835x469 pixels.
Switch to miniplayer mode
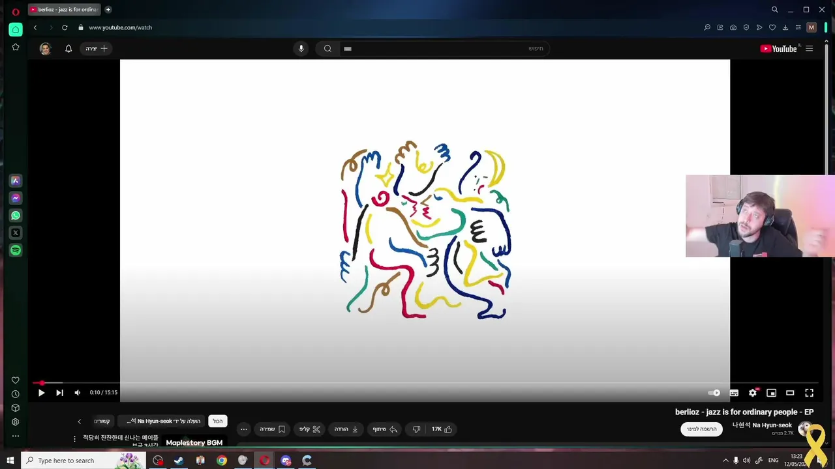(x=771, y=393)
